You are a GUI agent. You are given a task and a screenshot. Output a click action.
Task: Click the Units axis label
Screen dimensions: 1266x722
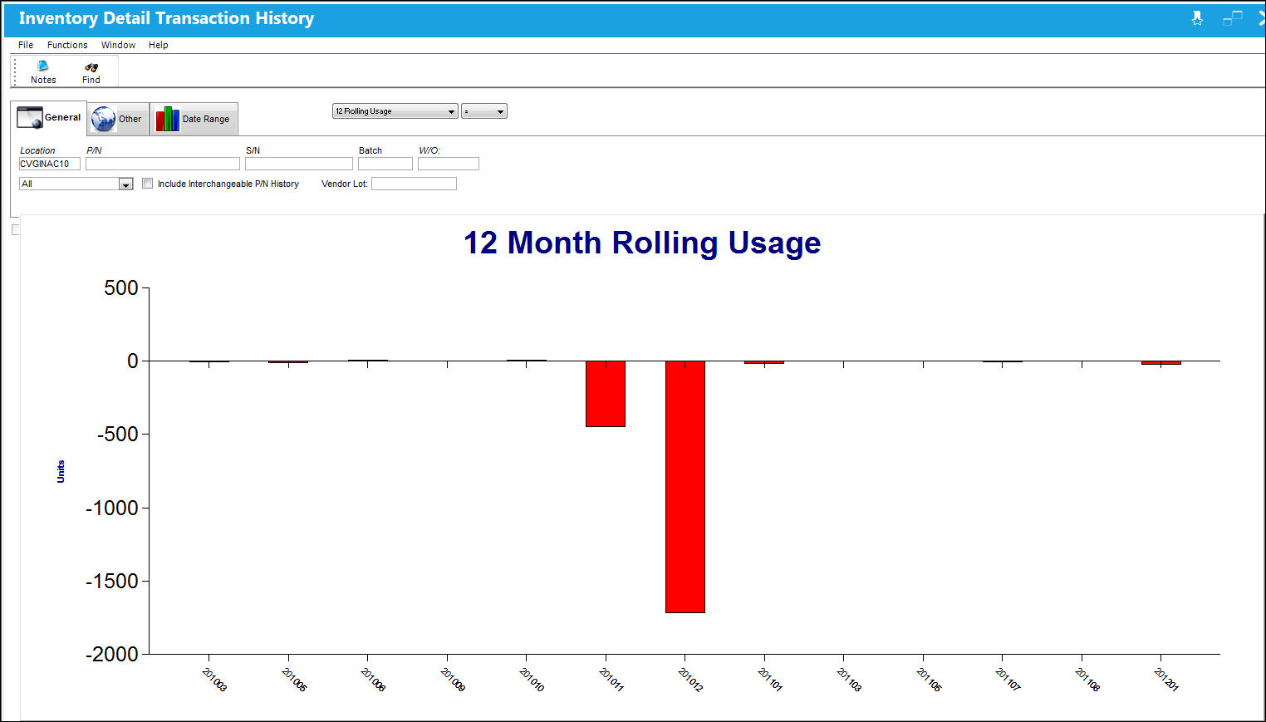tap(61, 471)
